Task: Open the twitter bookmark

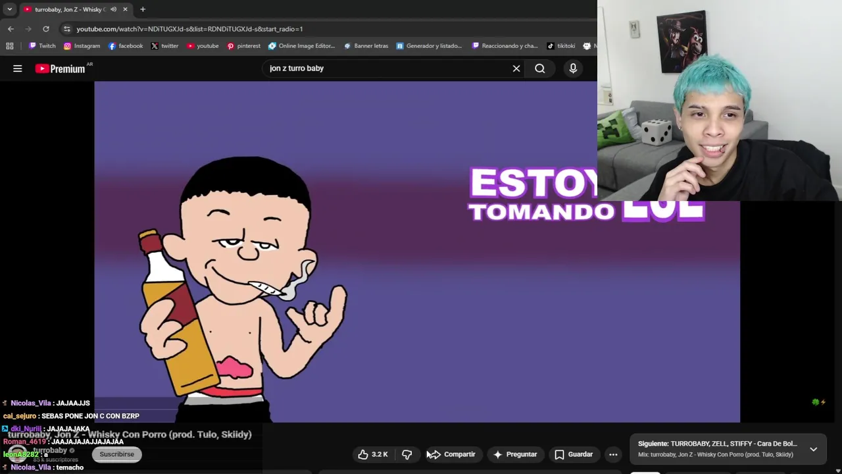Action: click(x=164, y=46)
